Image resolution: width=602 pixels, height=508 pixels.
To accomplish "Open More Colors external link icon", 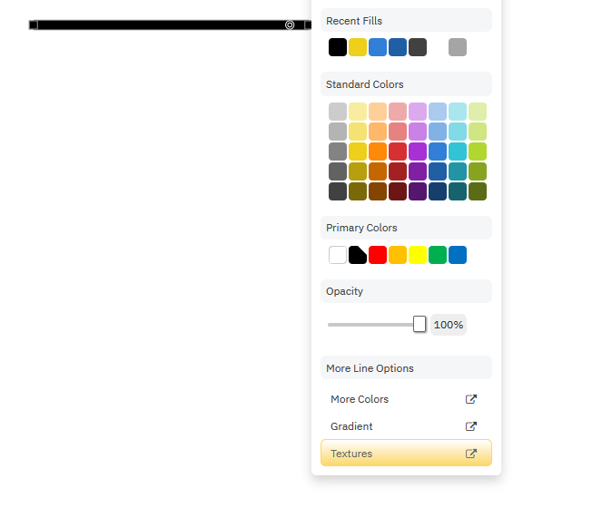I will 471,399.
